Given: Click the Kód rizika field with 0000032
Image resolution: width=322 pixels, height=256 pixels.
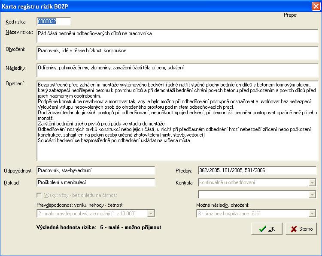Looking at the screenshot, I should (x=54, y=21).
